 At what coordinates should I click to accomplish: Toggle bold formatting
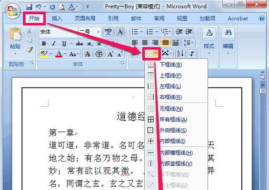click(44, 44)
